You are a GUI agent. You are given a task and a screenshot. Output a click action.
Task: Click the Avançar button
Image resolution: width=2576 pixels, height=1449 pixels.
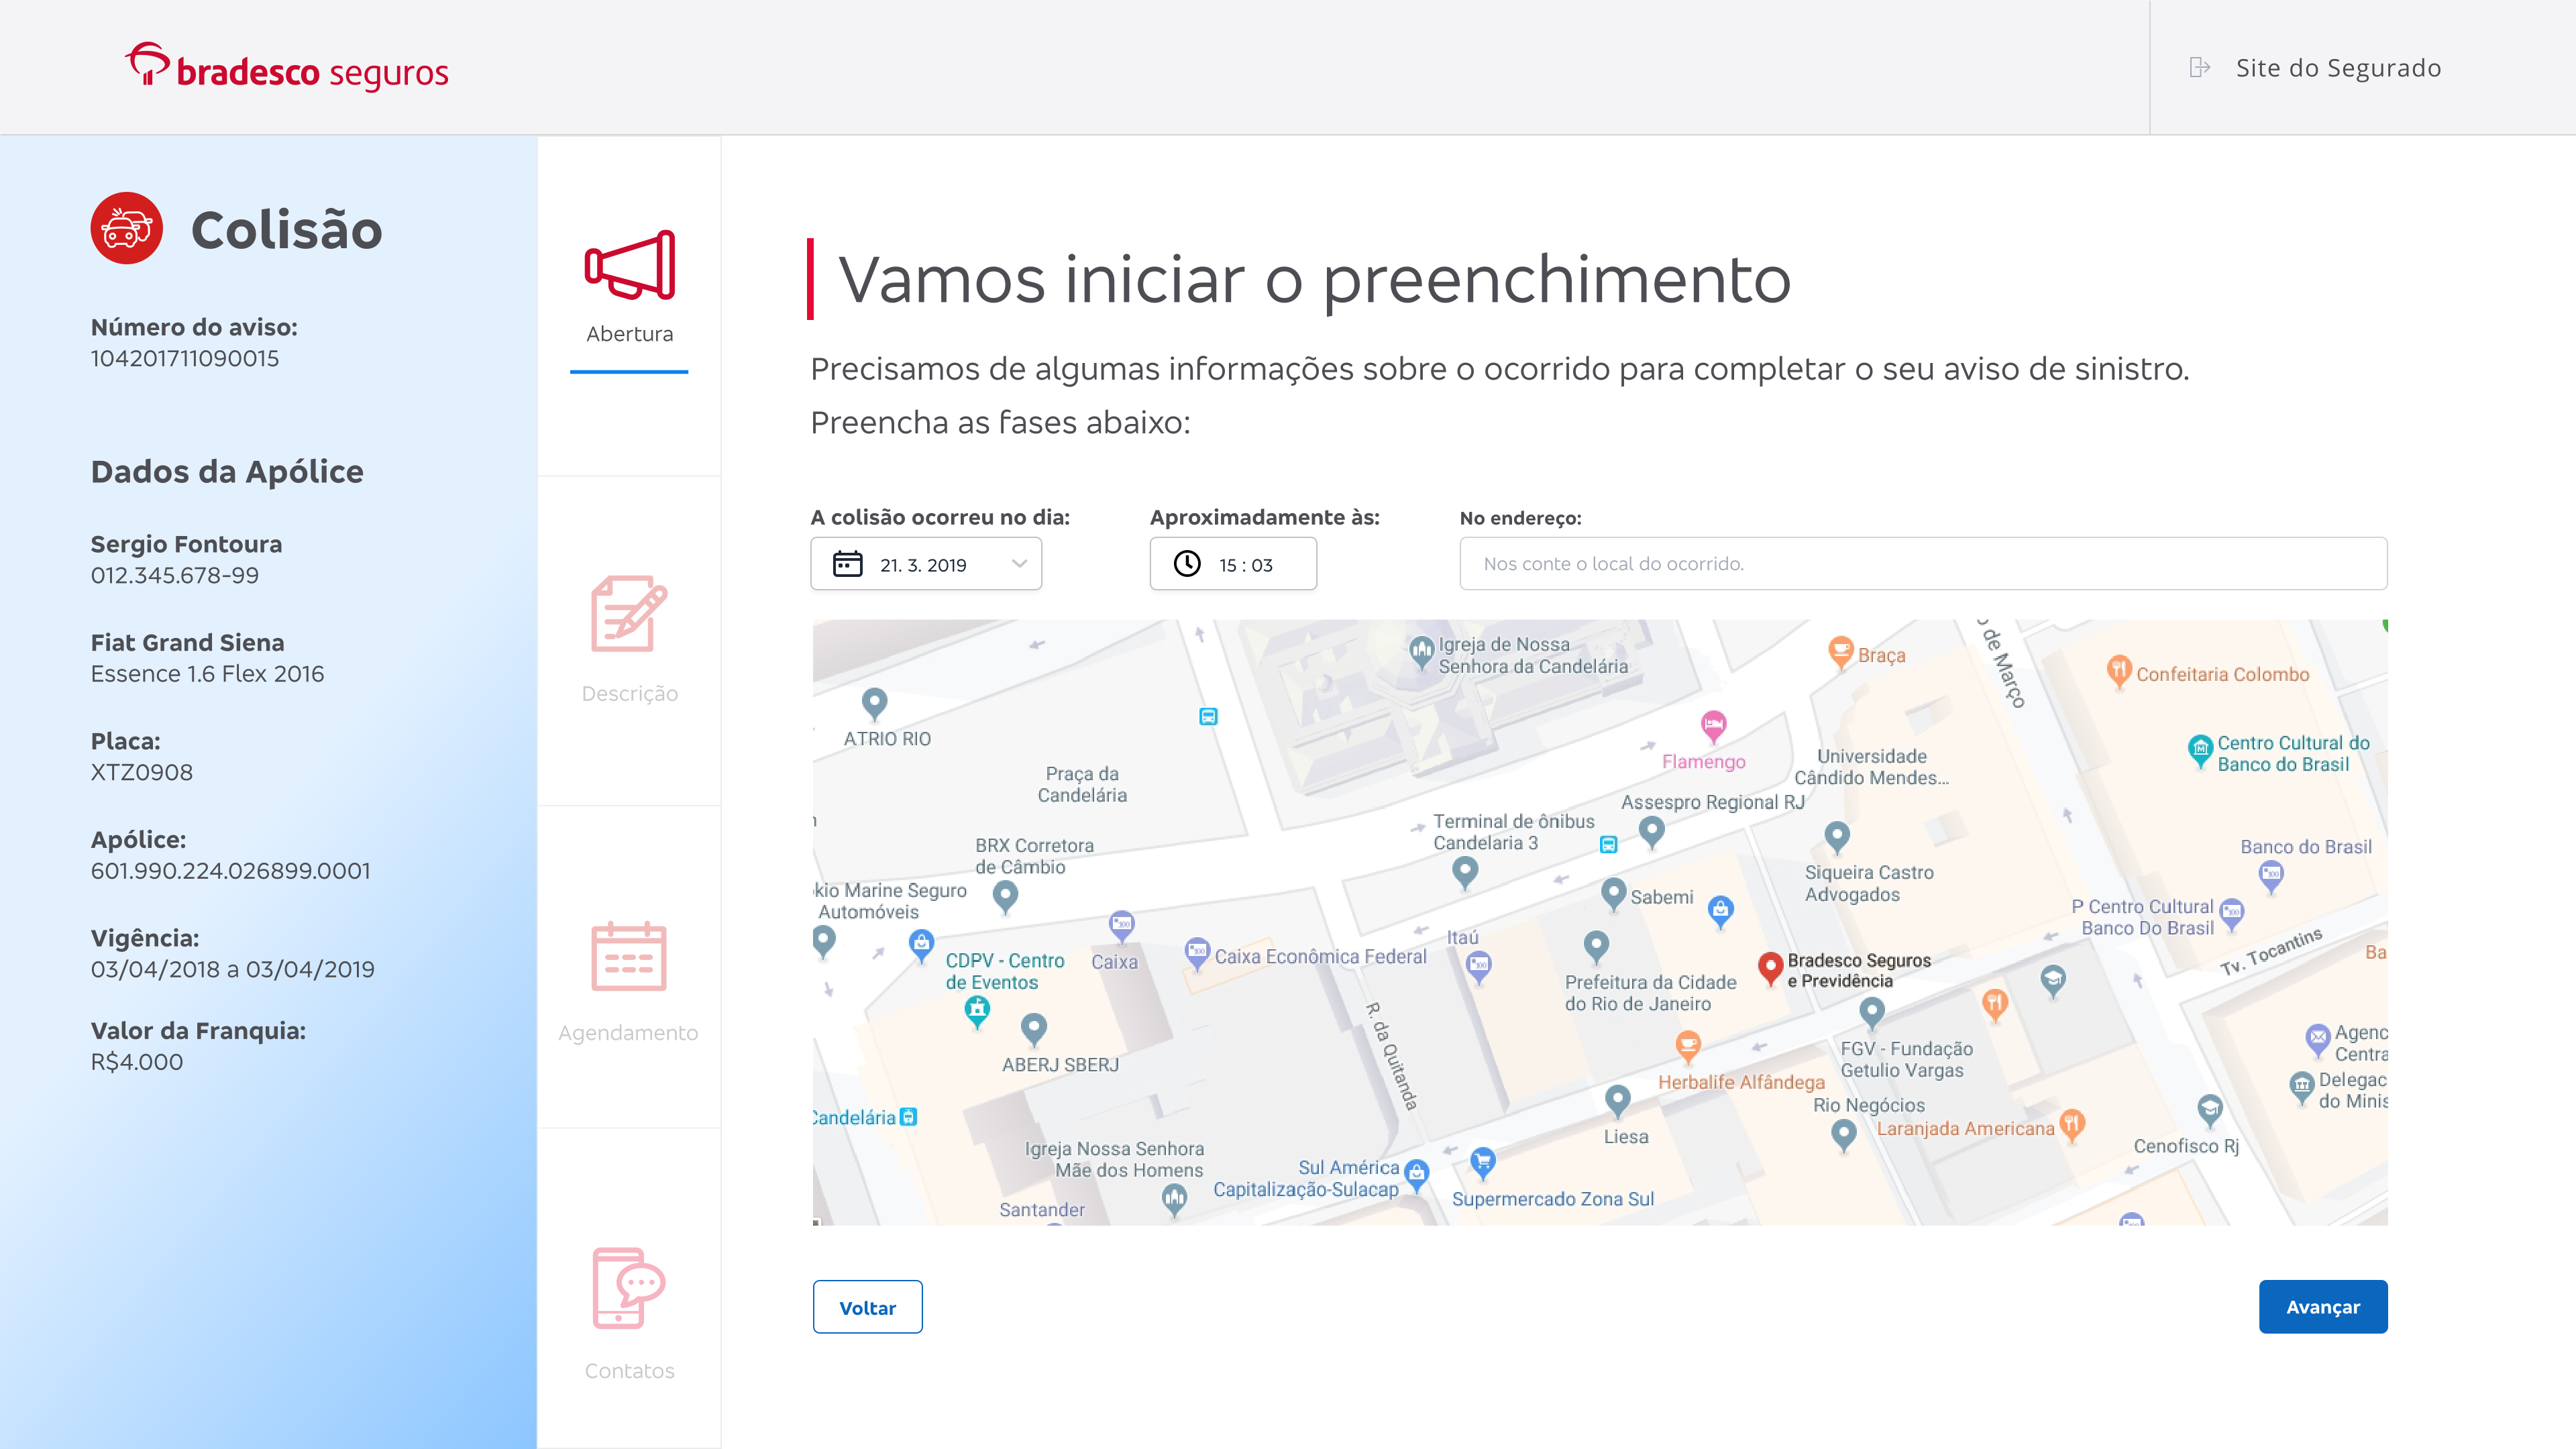point(2323,1307)
